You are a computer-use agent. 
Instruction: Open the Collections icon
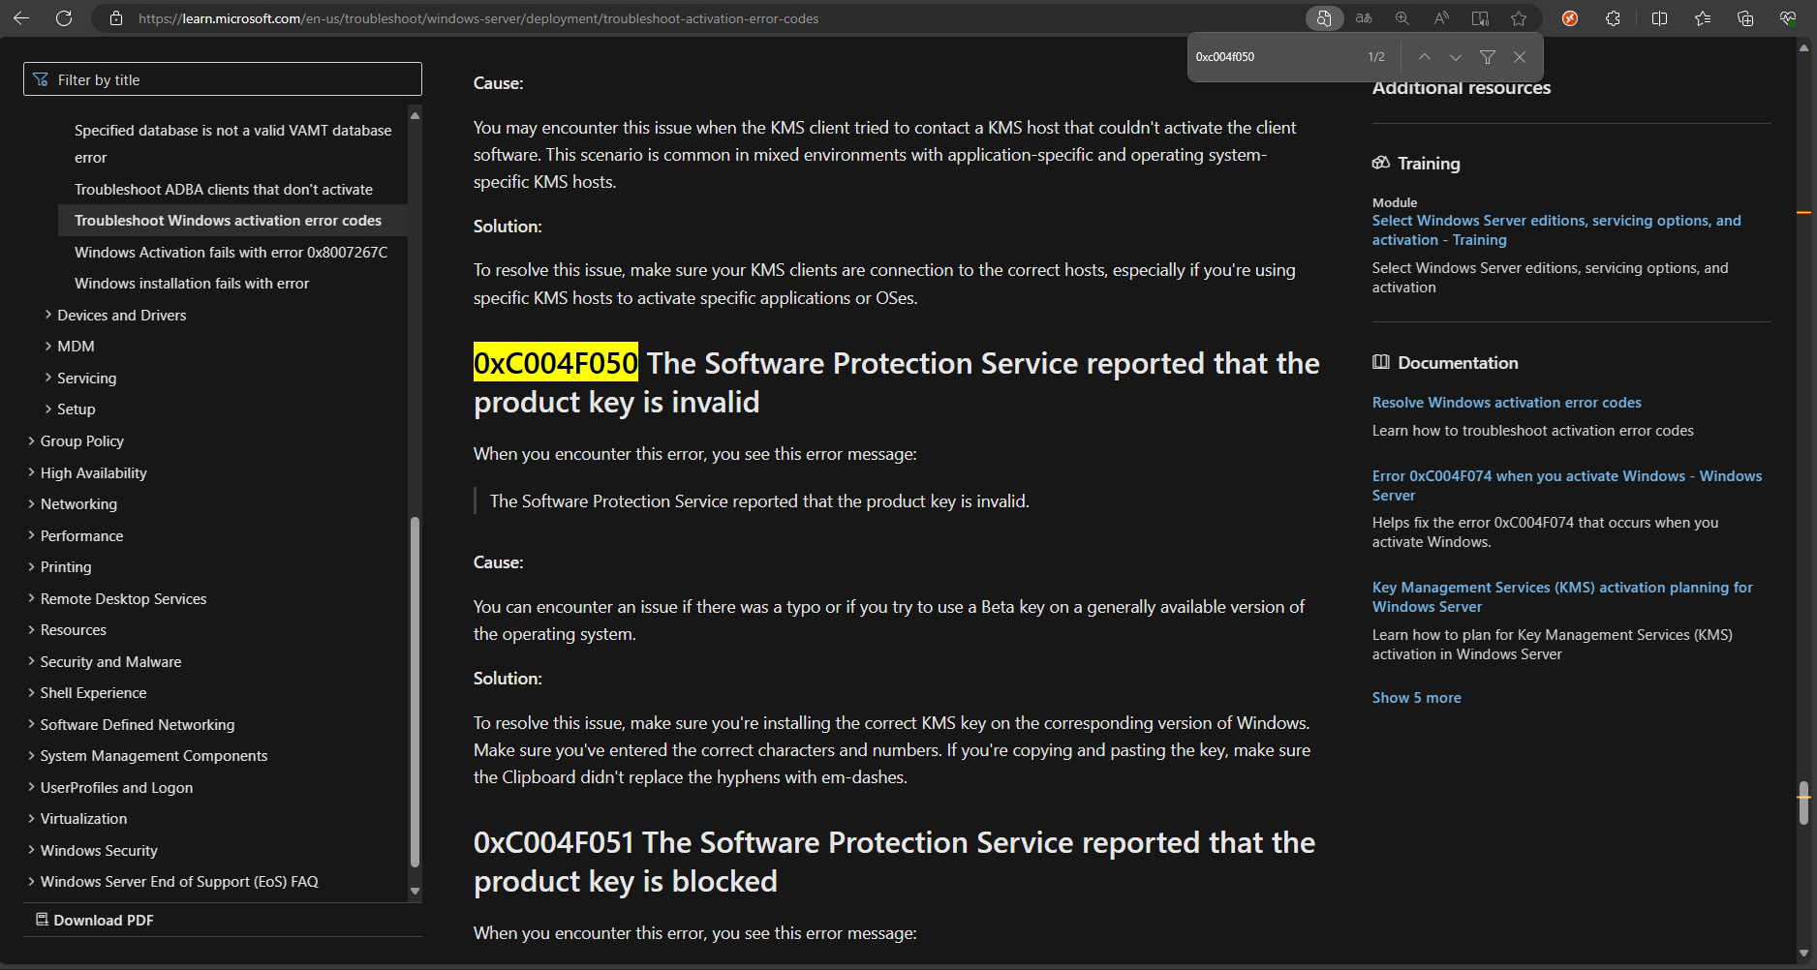coord(1745,18)
